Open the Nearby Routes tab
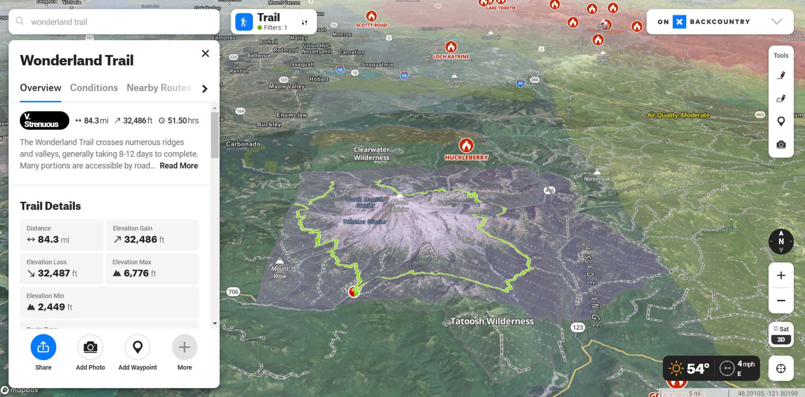The width and height of the screenshot is (805, 397). tap(158, 88)
